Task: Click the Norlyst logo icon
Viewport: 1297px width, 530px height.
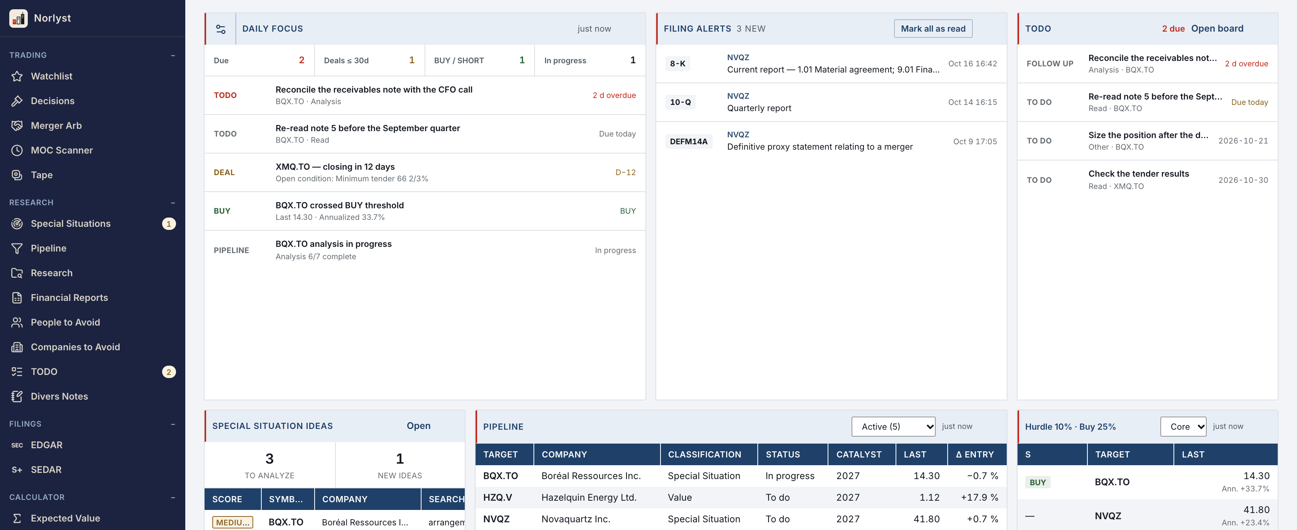Action: (18, 18)
